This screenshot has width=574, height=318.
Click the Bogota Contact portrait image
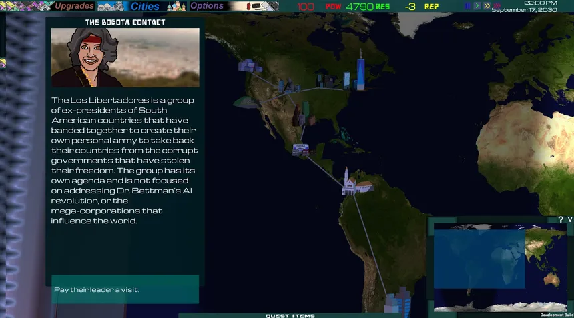pyautogui.click(x=125, y=57)
